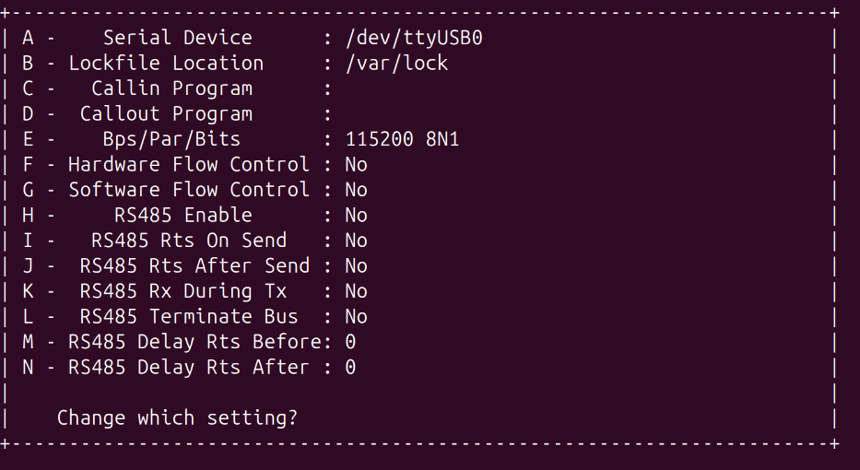The width and height of the screenshot is (860, 470).
Task: Click the Lockfile Location menu entry
Action: click(166, 64)
